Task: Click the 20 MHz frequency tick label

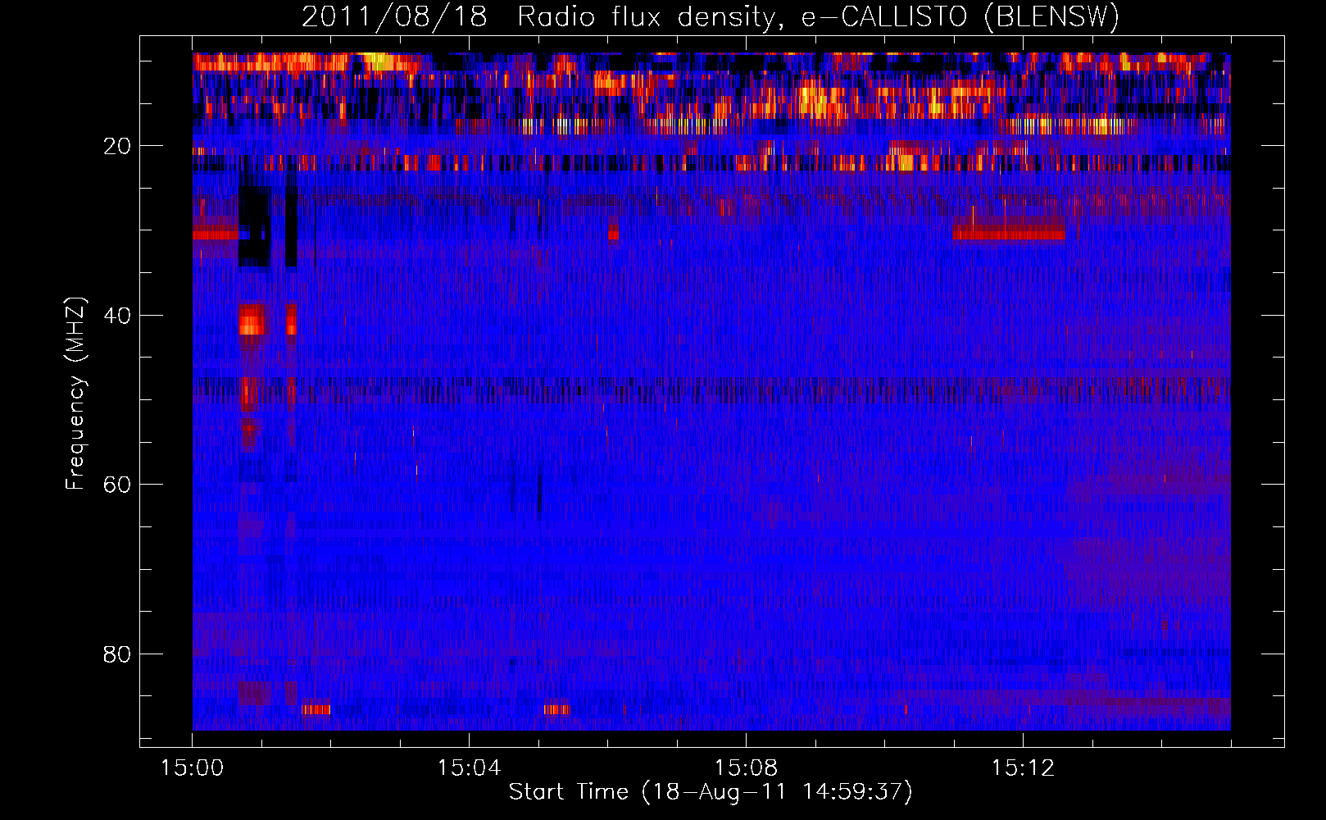Action: (x=117, y=146)
